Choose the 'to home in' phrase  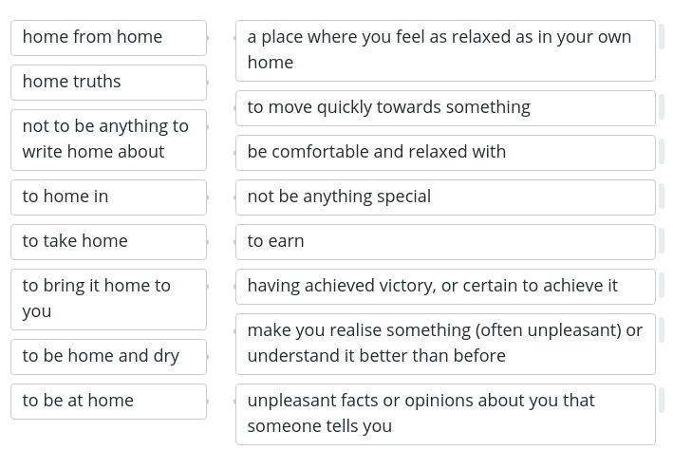108,197
